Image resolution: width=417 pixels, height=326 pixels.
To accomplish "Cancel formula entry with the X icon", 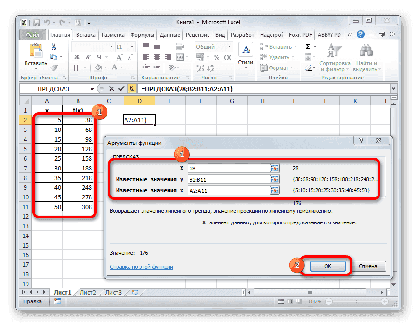I will point(111,89).
